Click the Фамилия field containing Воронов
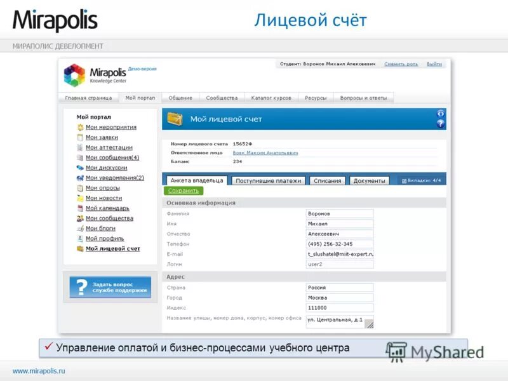This screenshot has height=381, width=508. click(x=340, y=213)
